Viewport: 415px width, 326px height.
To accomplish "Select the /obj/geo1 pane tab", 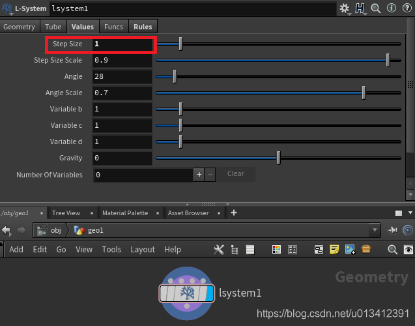I will point(15,213).
